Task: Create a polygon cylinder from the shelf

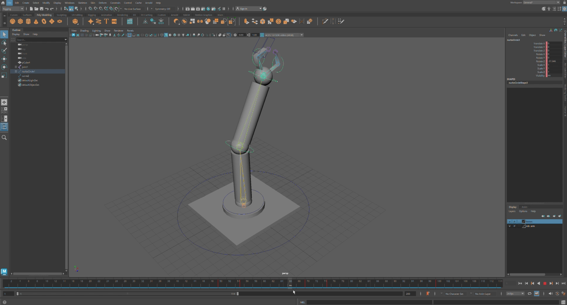Action: (28, 21)
